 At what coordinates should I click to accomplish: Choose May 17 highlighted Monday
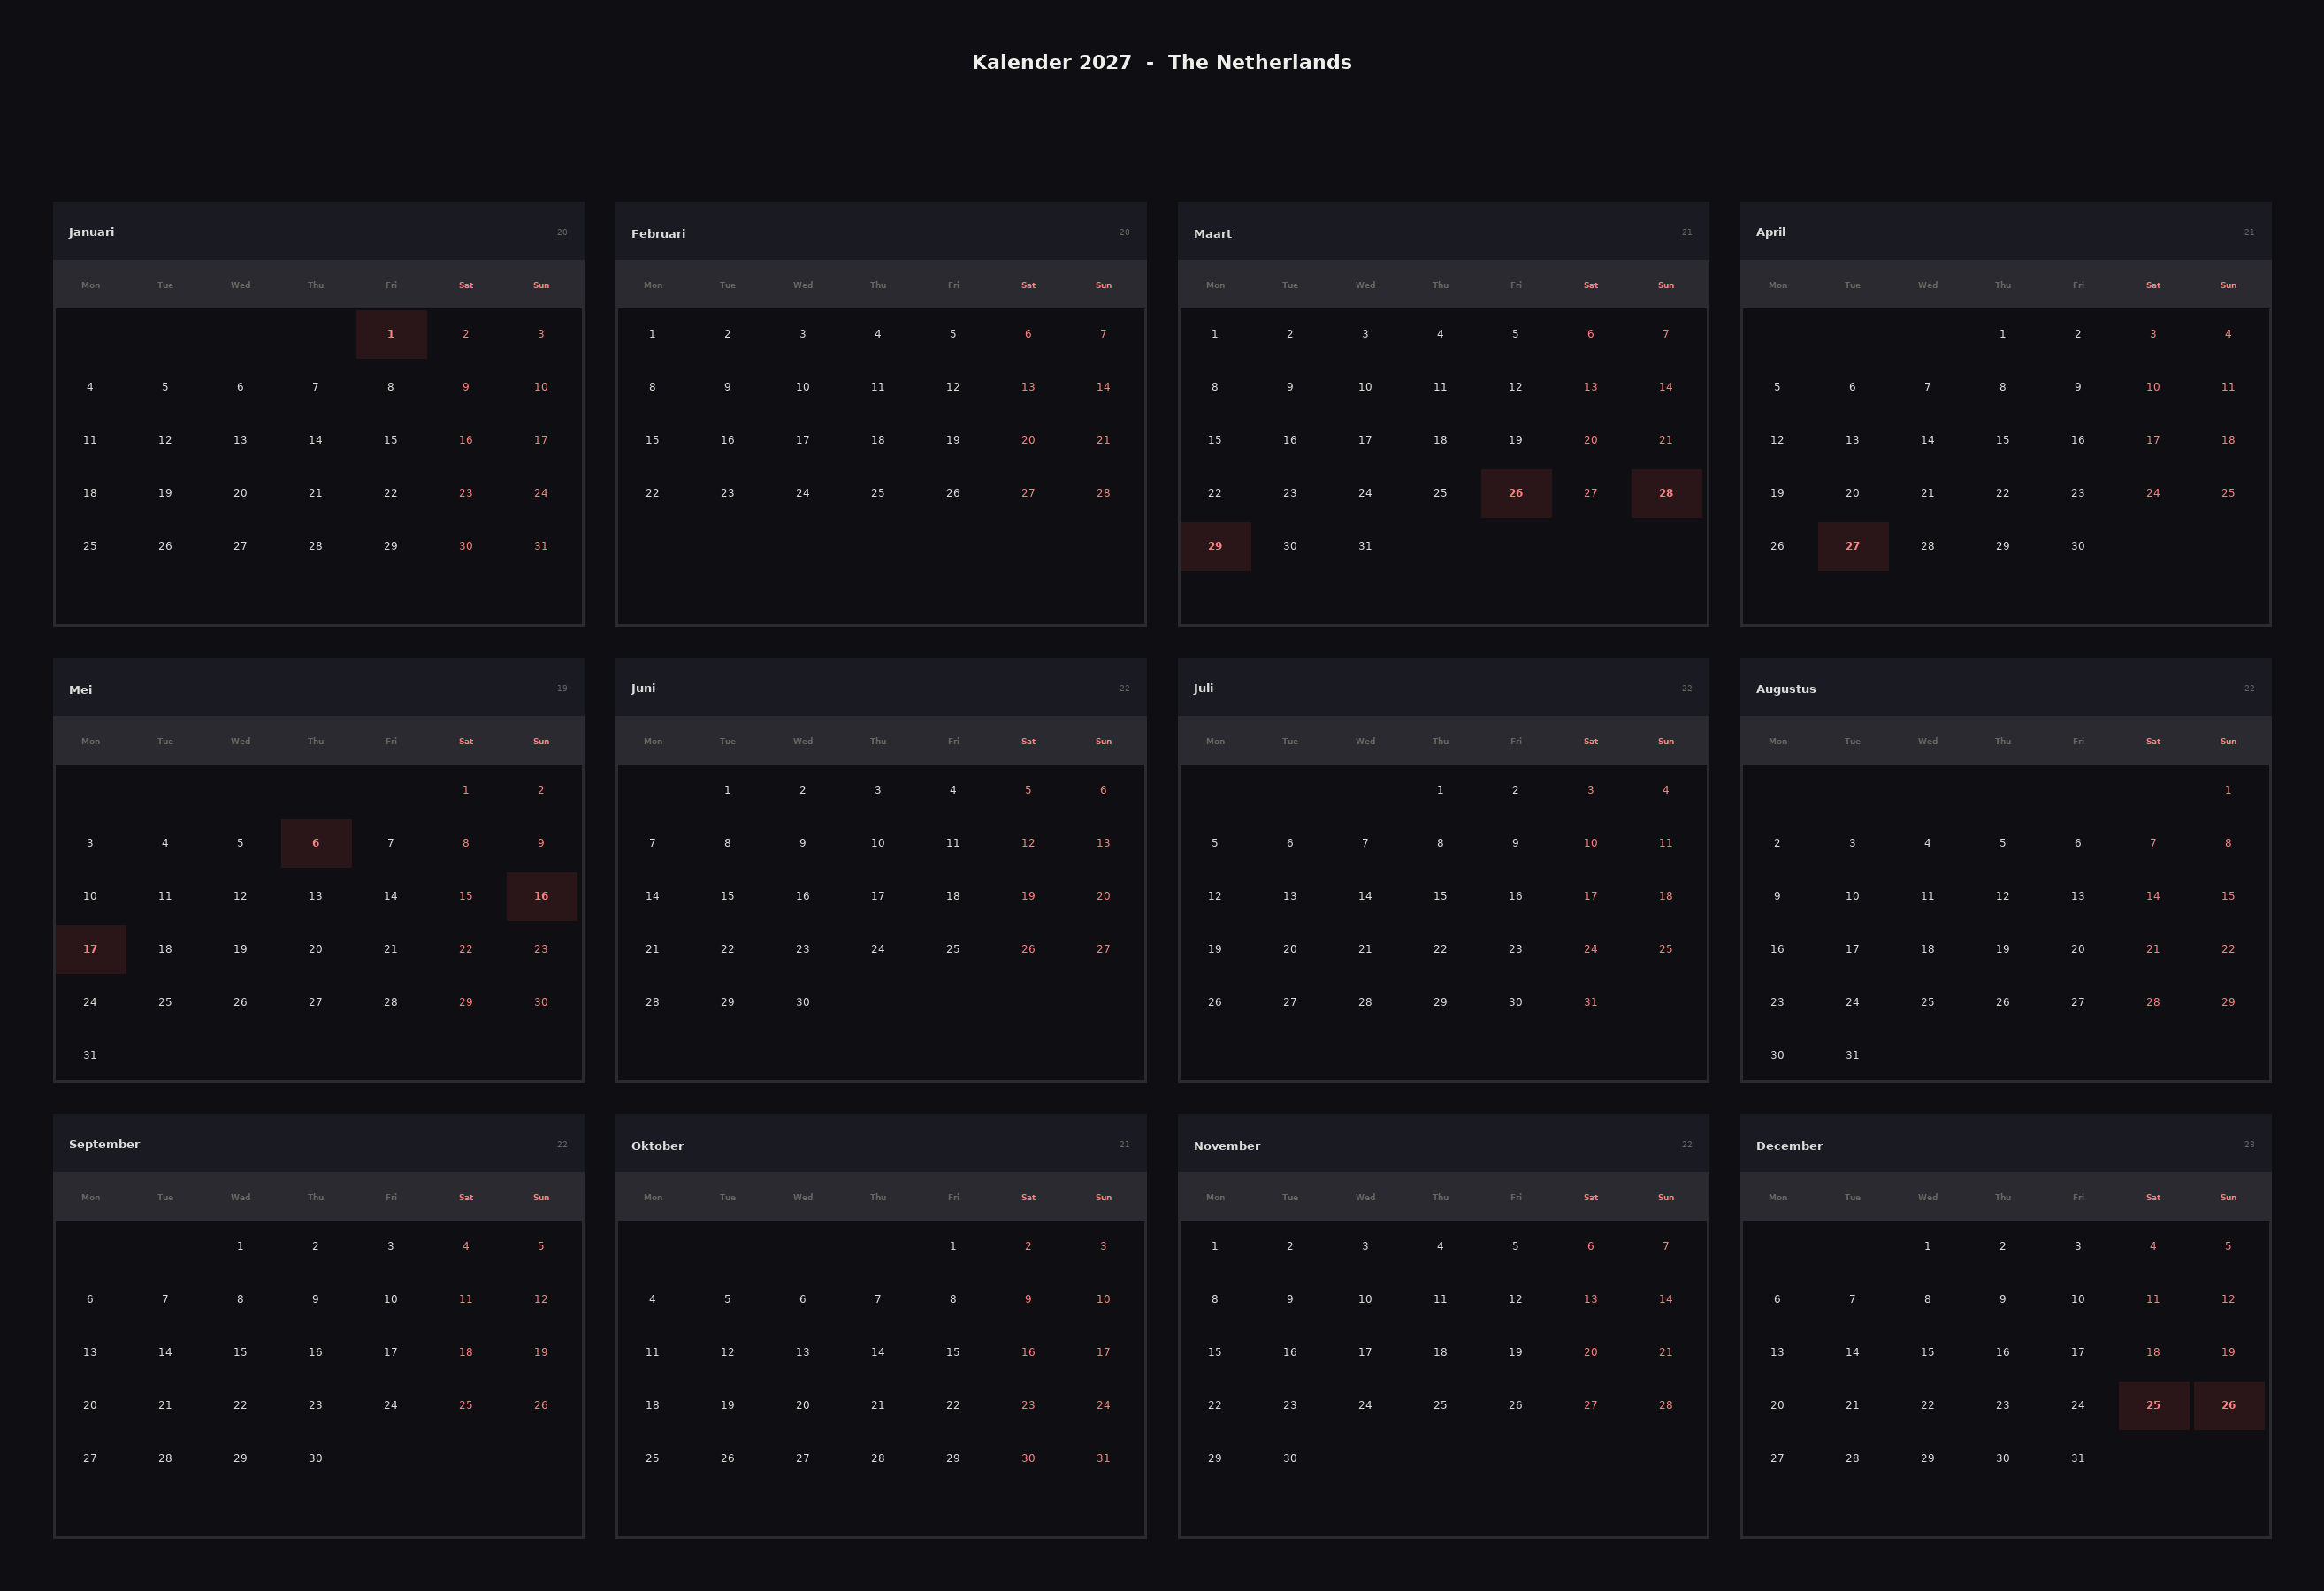tap(90, 949)
